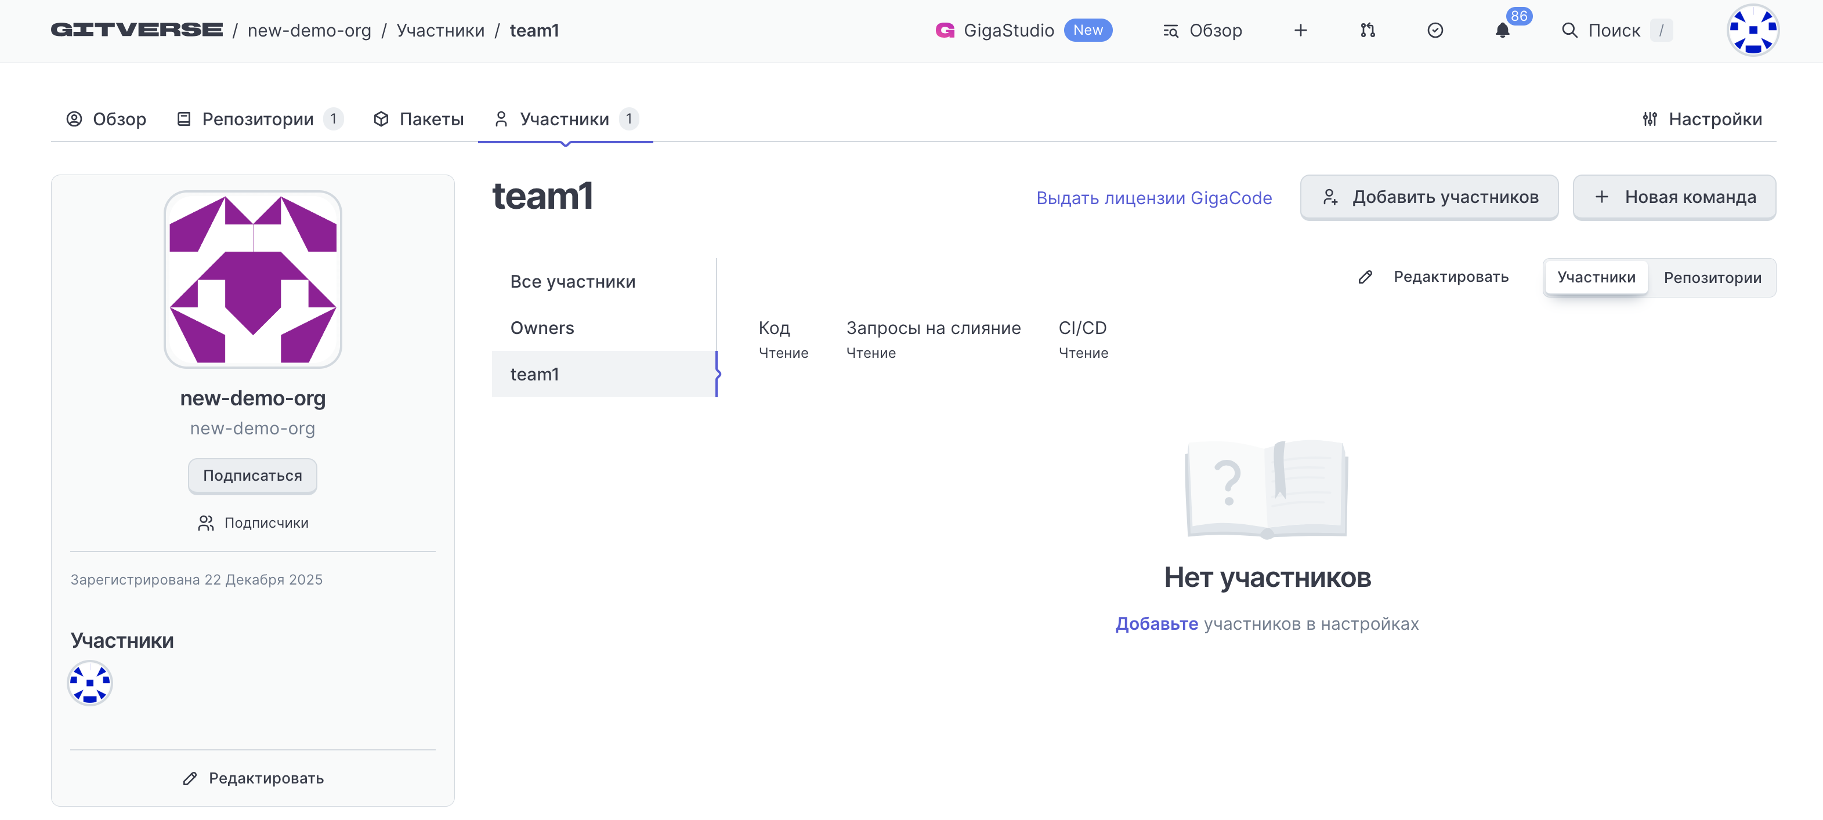Open the notifications bell

pyautogui.click(x=1502, y=30)
